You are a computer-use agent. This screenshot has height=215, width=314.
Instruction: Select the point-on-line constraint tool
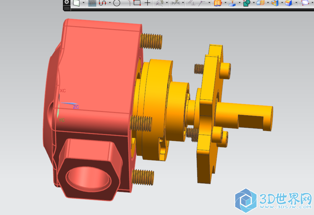[202, 3]
